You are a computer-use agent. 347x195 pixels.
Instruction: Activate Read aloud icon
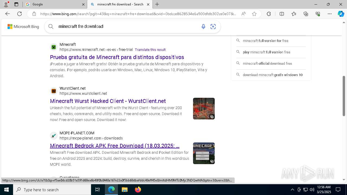pyautogui.click(x=243, y=14)
